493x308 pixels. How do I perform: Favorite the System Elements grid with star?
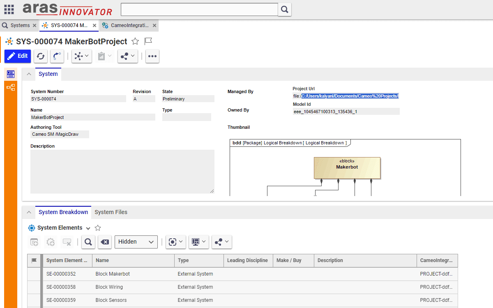click(98, 228)
